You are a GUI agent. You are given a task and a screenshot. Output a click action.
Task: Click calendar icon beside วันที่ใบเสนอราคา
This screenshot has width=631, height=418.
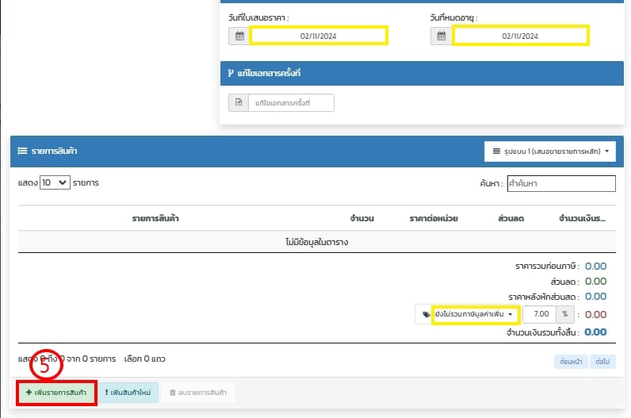pyautogui.click(x=239, y=36)
